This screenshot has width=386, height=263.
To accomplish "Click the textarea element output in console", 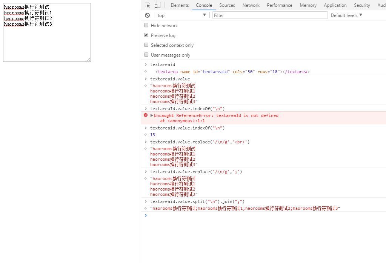I will [x=232, y=72].
